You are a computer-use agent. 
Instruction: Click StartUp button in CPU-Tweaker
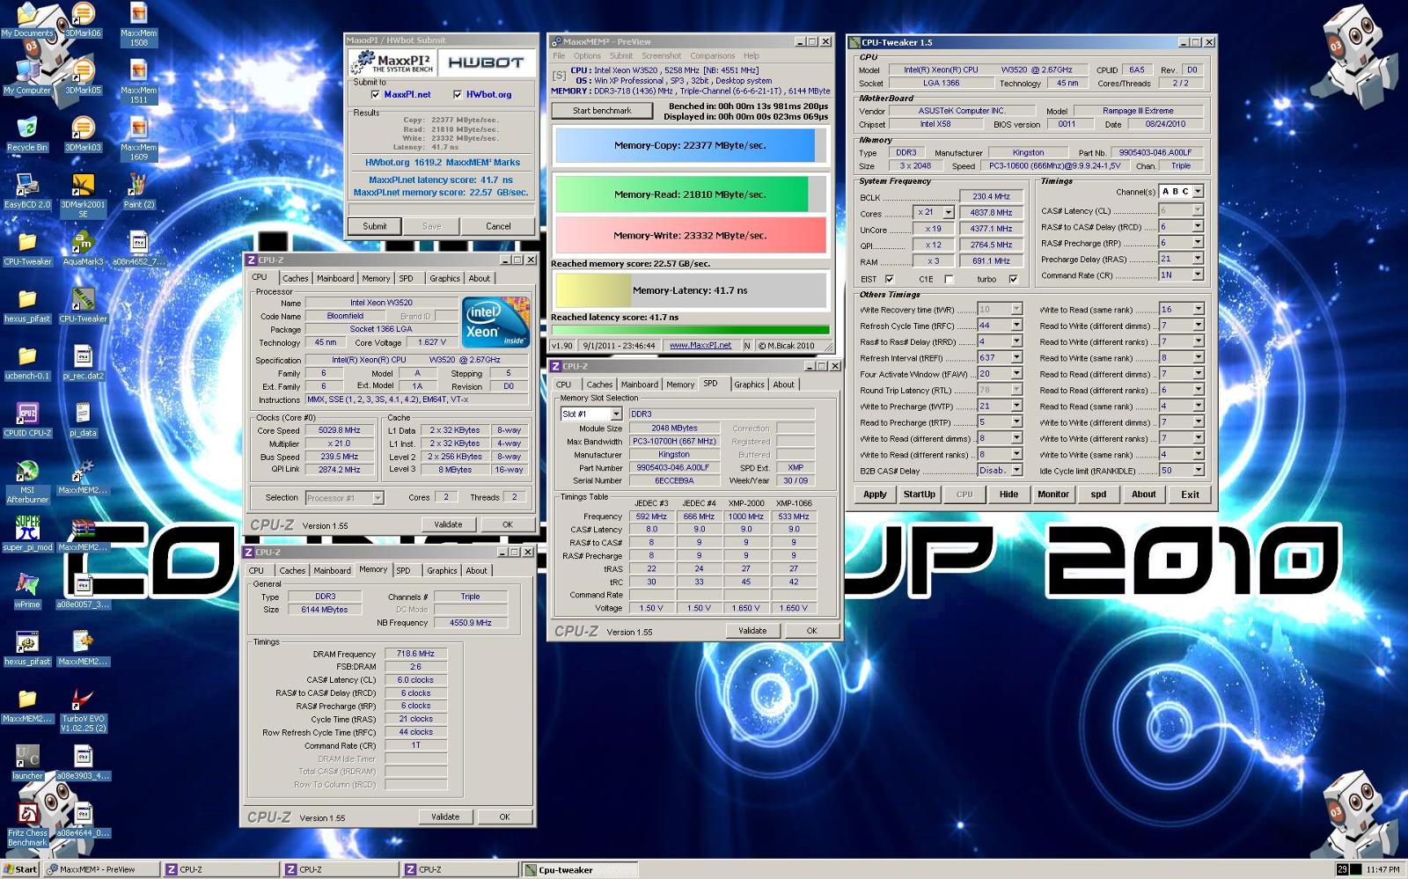tap(919, 494)
